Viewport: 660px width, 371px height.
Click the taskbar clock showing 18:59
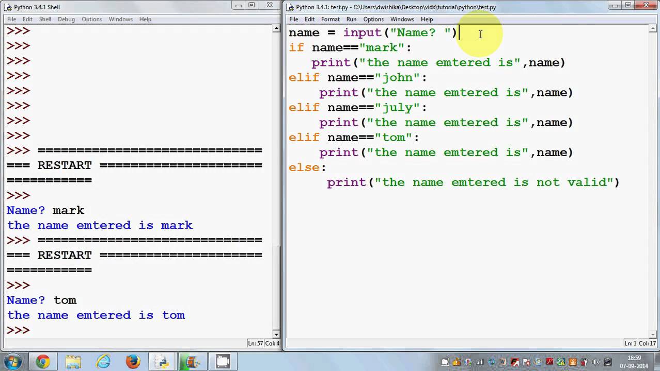pyautogui.click(x=634, y=362)
